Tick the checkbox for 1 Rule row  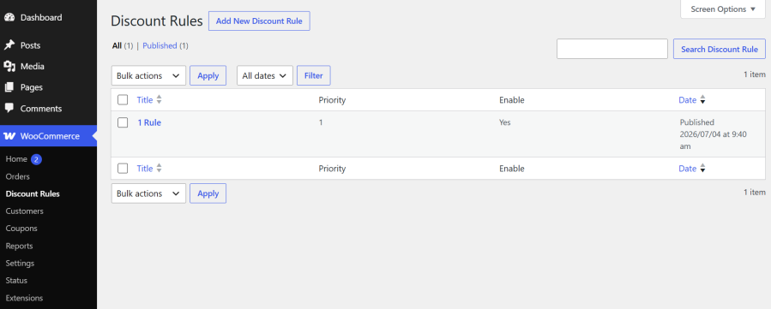pos(123,122)
